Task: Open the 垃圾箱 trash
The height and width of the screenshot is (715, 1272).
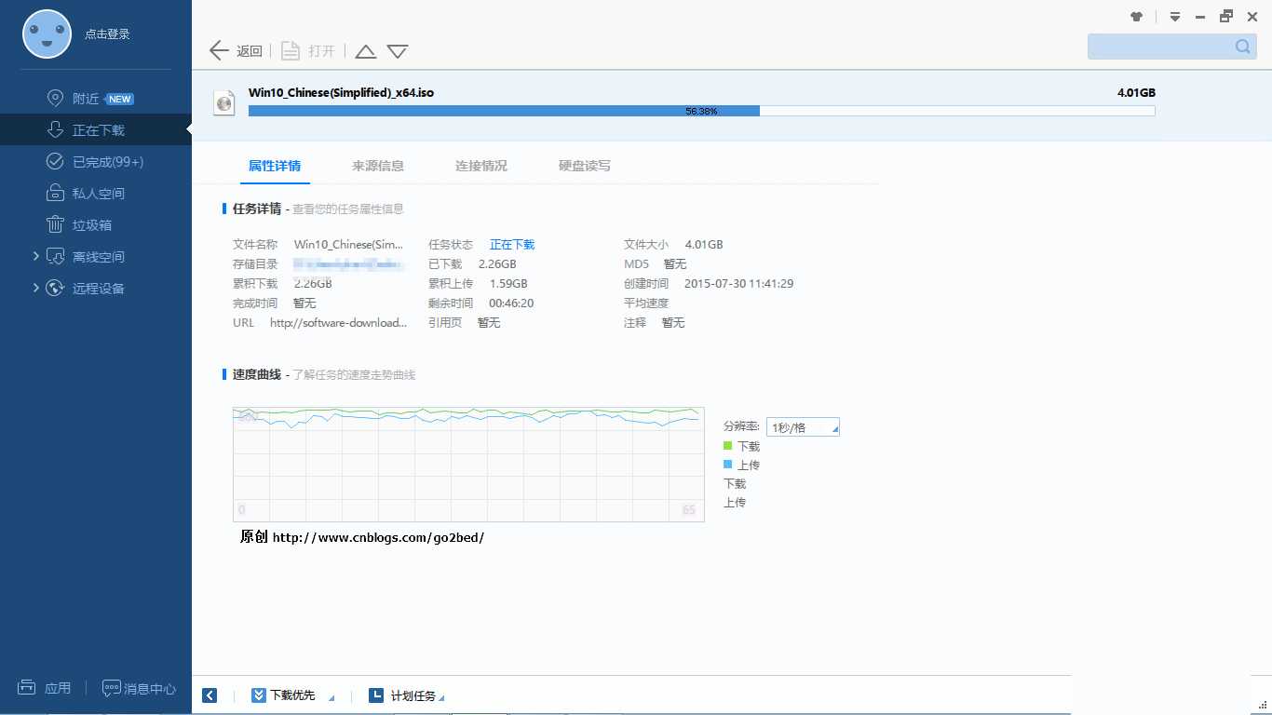Action: (x=92, y=225)
